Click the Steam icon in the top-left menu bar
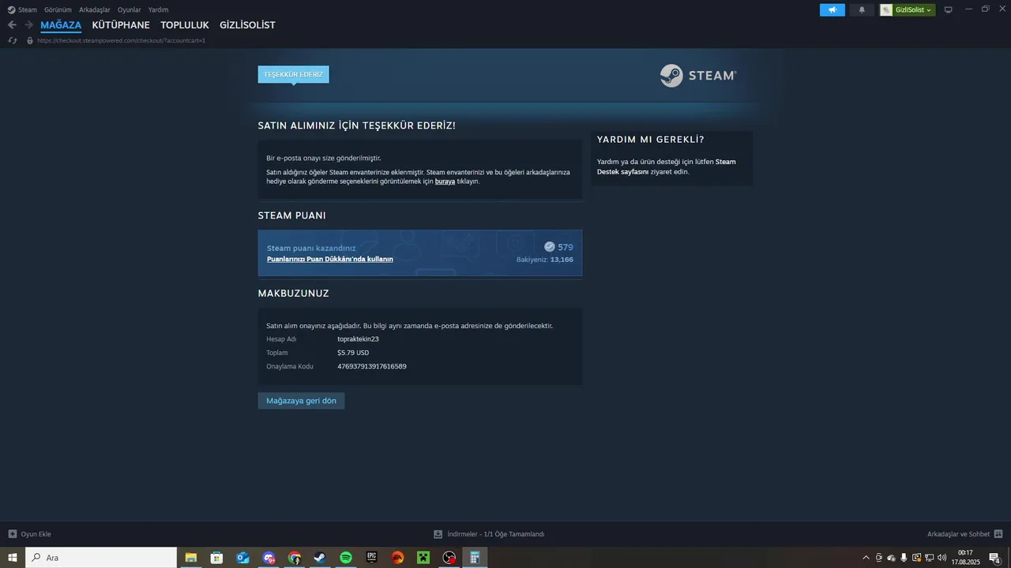This screenshot has width=1011, height=568. (11, 9)
